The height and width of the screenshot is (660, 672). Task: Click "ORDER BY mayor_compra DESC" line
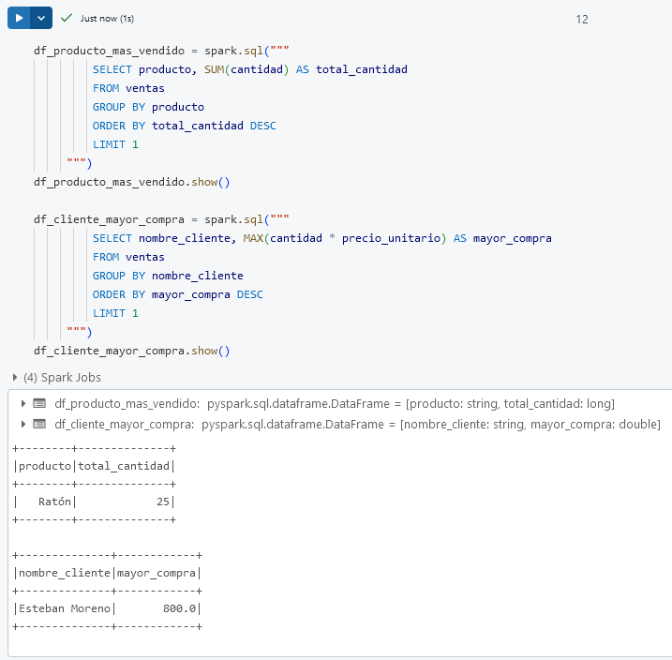pyautogui.click(x=177, y=294)
